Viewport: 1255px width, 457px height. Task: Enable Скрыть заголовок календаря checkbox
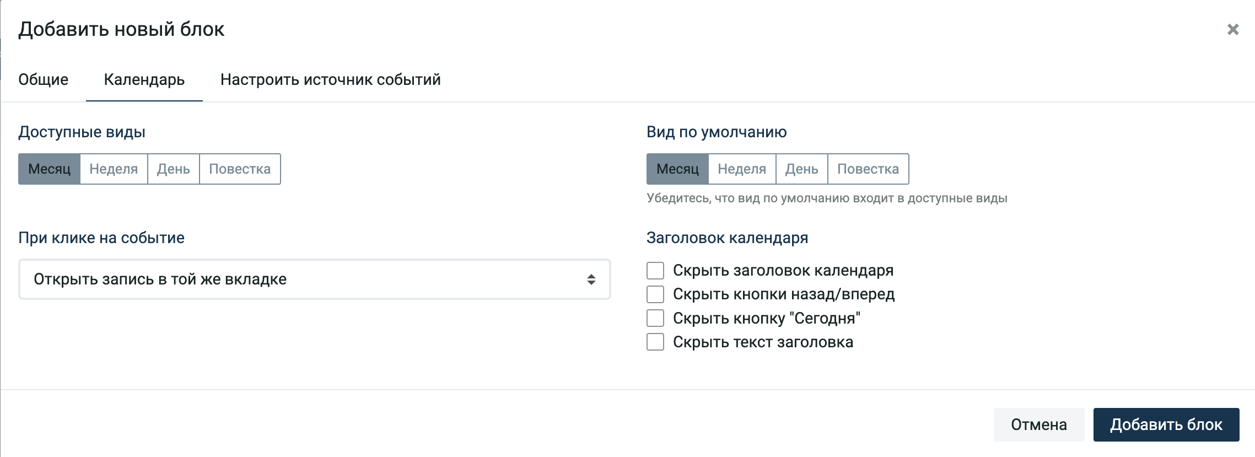click(x=655, y=271)
